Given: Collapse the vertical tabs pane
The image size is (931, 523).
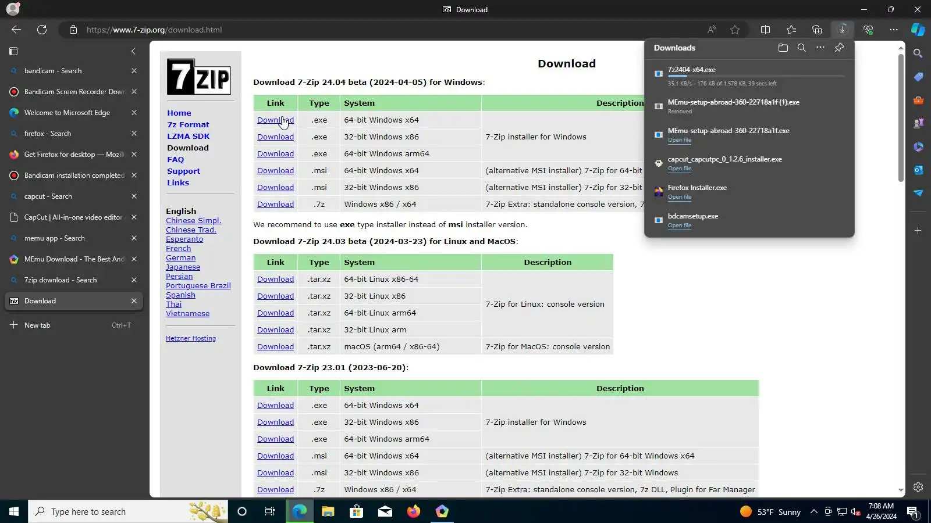Looking at the screenshot, I should coord(133,51).
